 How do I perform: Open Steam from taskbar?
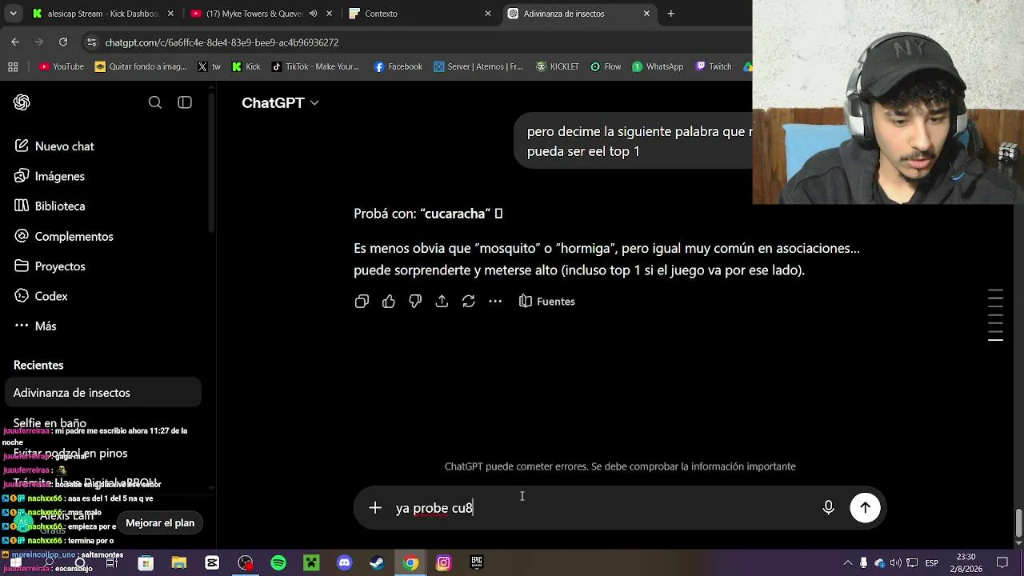(x=377, y=563)
